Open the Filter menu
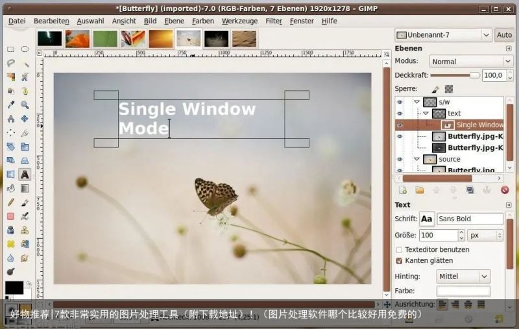Screen dimensions: 519x329 tap(274, 21)
